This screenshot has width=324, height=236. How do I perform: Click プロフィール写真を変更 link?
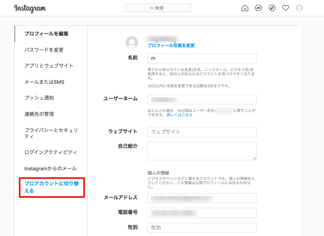(171, 45)
